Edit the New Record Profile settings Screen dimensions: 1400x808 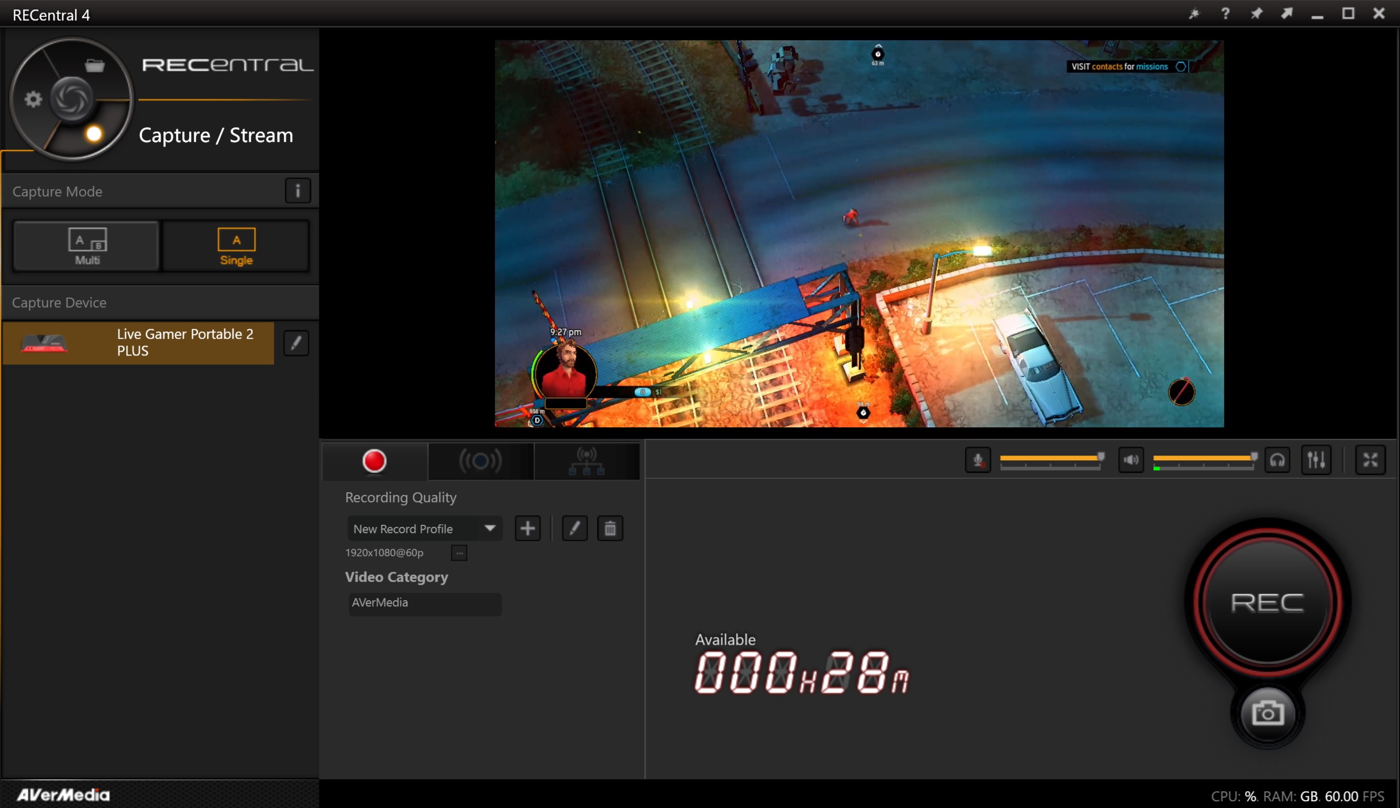(575, 528)
